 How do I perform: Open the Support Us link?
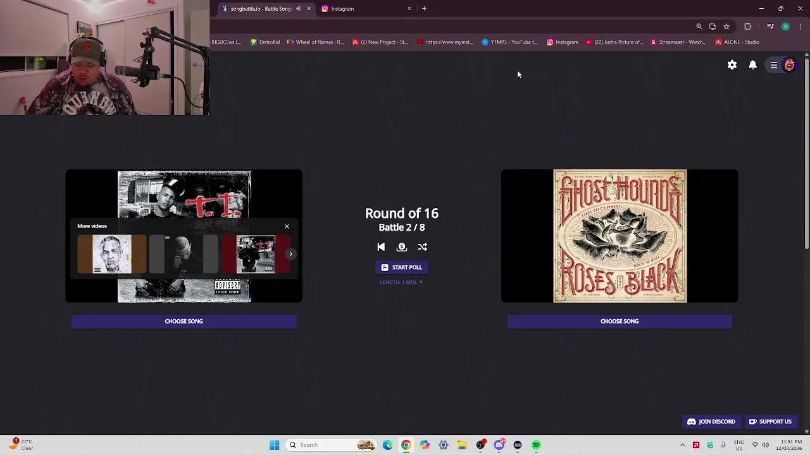(x=770, y=422)
